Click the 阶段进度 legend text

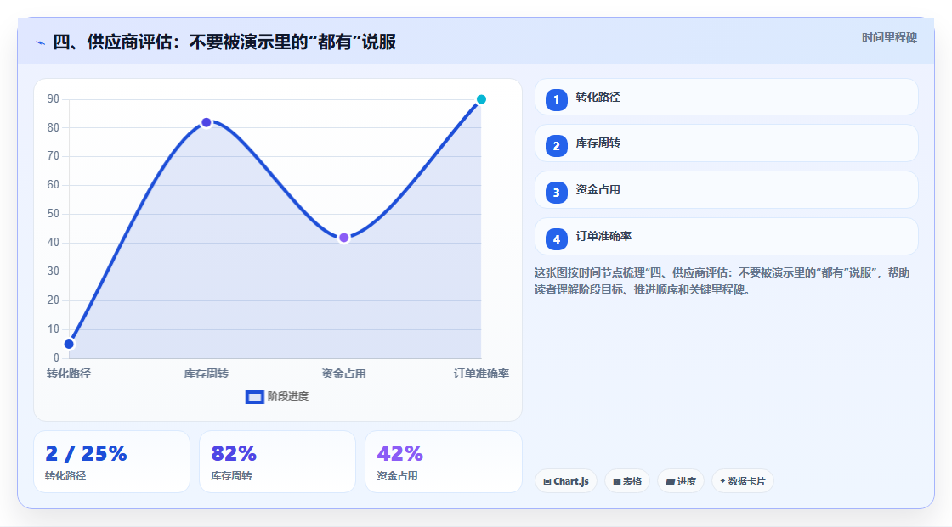tap(288, 396)
